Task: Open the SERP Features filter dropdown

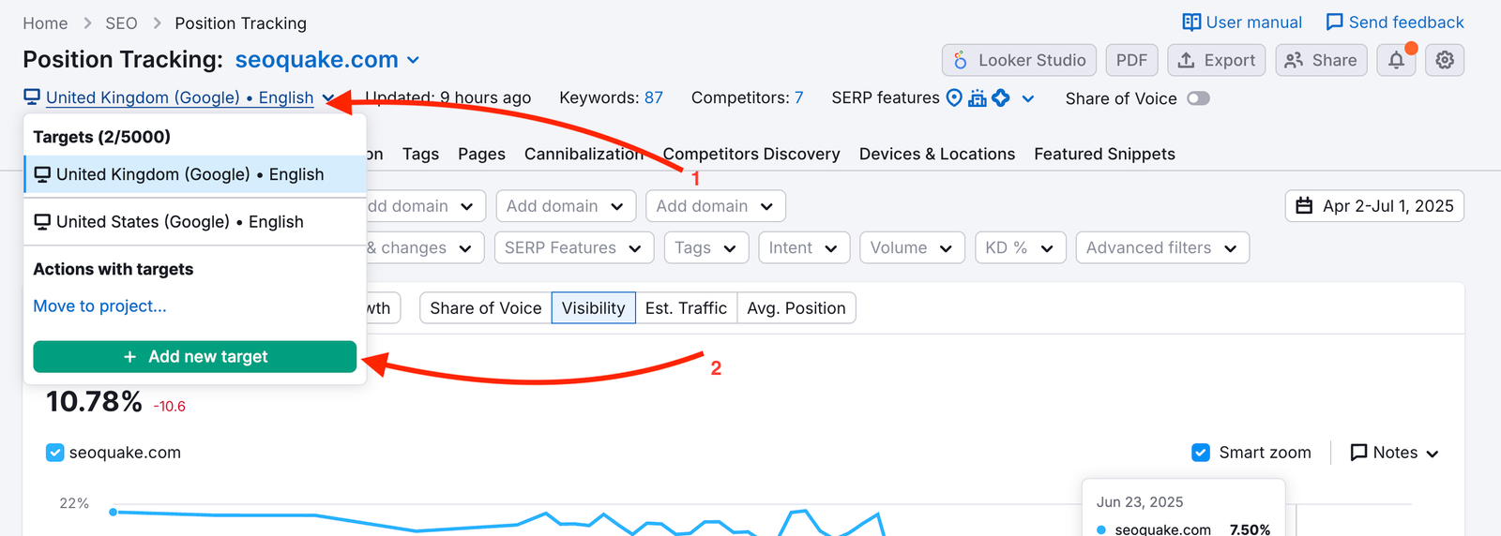Action: (x=573, y=248)
